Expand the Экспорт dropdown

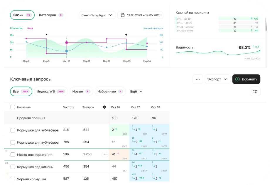[217, 79]
